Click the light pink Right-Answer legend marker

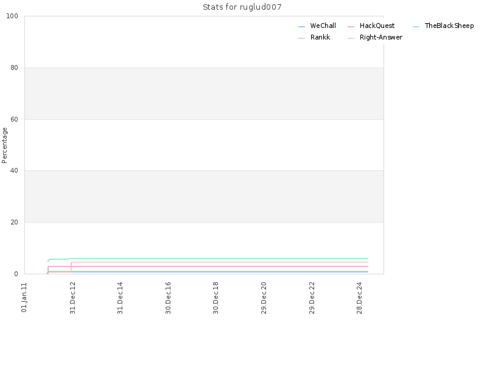pyautogui.click(x=351, y=38)
